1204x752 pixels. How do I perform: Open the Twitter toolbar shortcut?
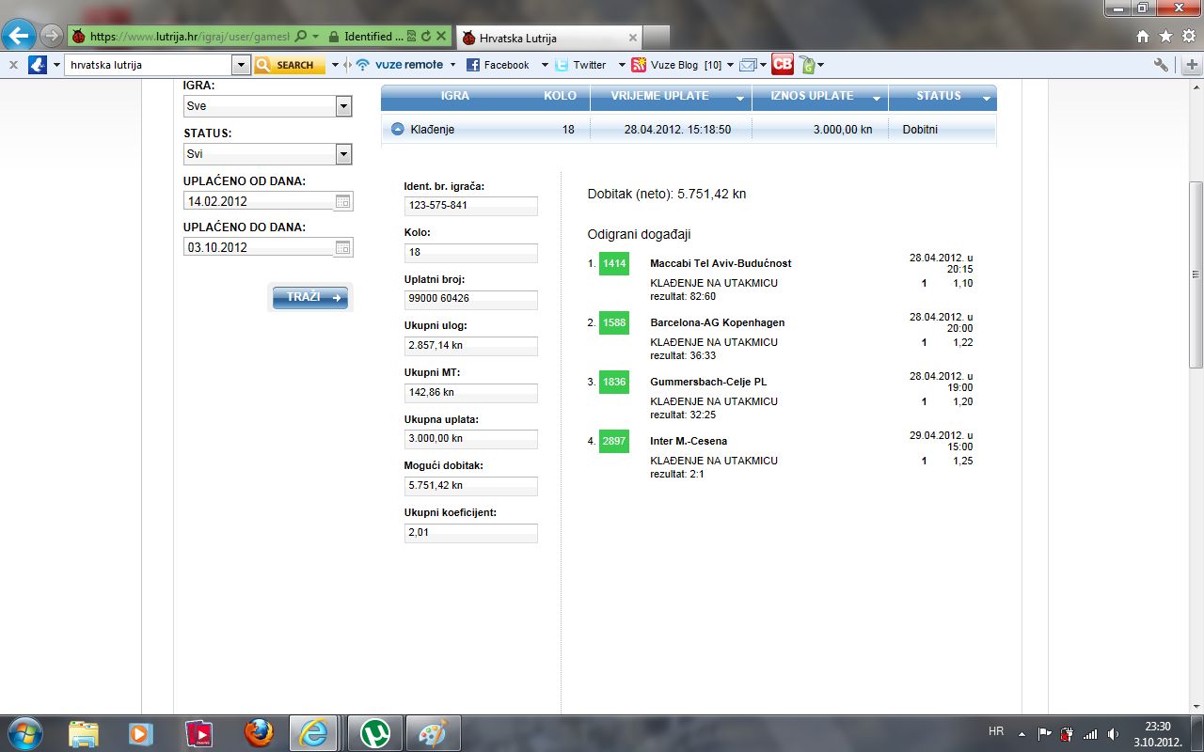[x=580, y=65]
